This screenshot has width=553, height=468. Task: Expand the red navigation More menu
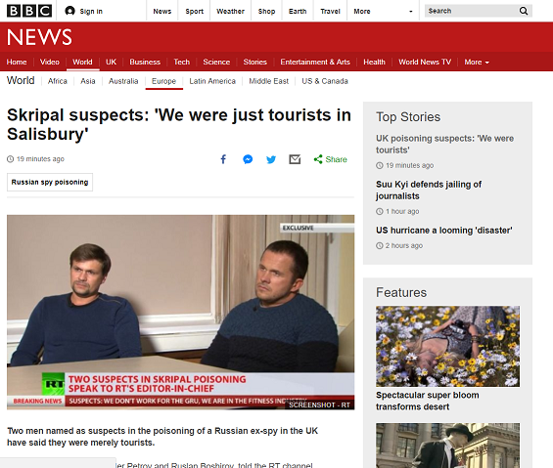[477, 62]
